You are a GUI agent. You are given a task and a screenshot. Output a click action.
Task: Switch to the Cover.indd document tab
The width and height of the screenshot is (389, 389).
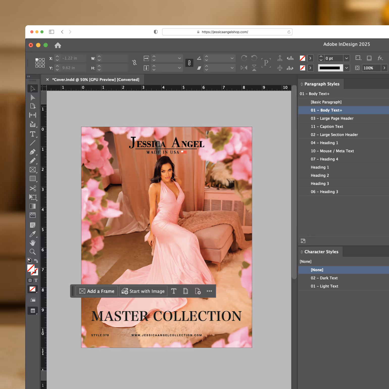tap(95, 80)
